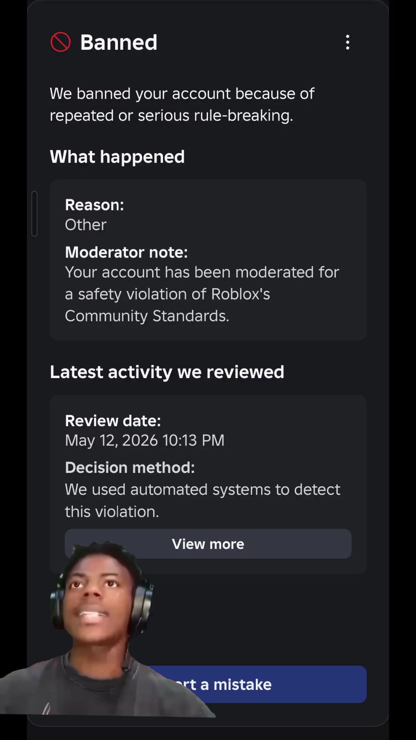This screenshot has width=416, height=740.
Task: Click the Banned heading text
Action: point(119,42)
